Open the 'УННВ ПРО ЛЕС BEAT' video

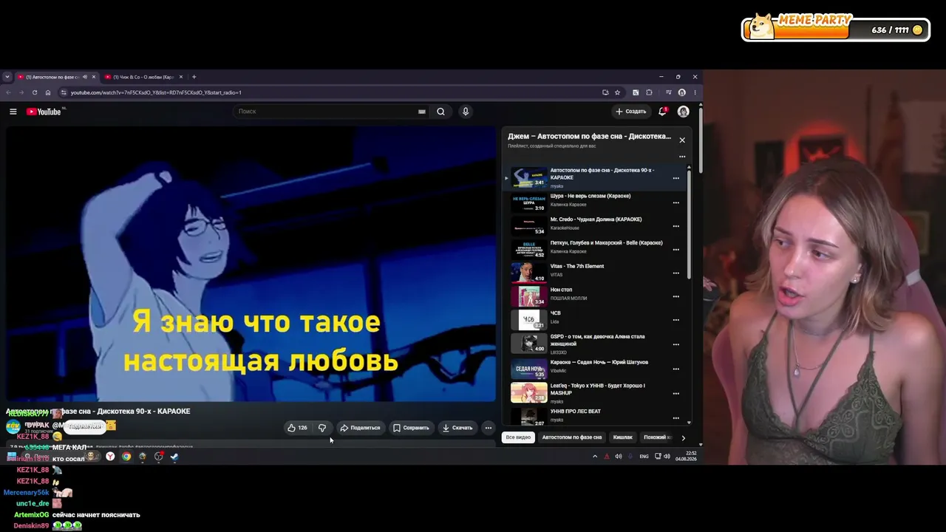click(x=576, y=412)
